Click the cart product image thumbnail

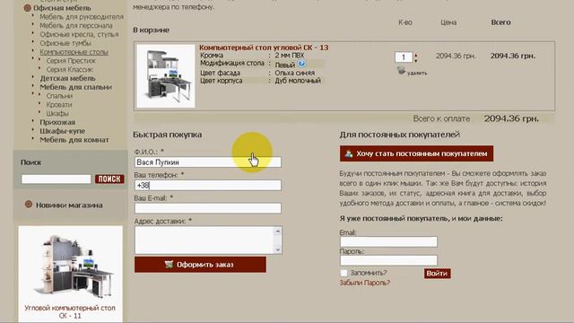point(166,76)
